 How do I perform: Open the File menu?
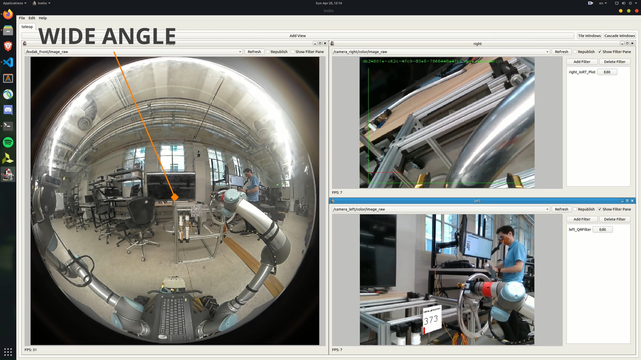pos(22,18)
